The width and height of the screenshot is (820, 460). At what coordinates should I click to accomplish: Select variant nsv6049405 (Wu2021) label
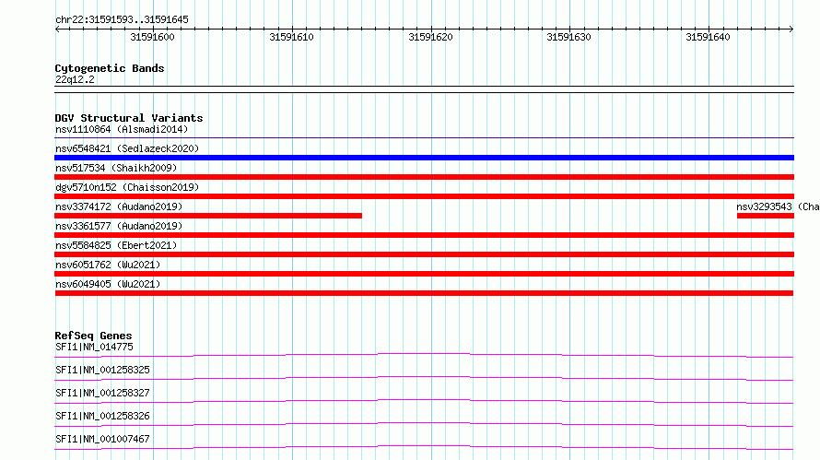coord(108,284)
